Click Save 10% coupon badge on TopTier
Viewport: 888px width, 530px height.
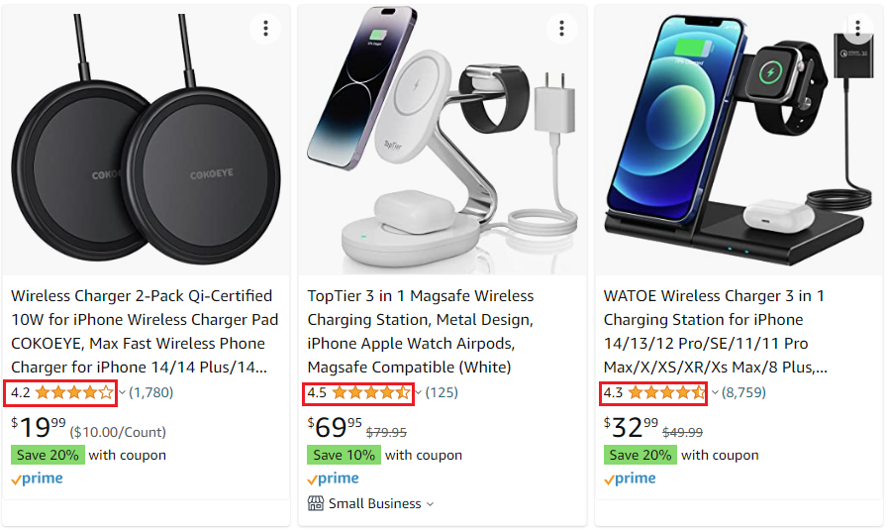click(x=343, y=456)
